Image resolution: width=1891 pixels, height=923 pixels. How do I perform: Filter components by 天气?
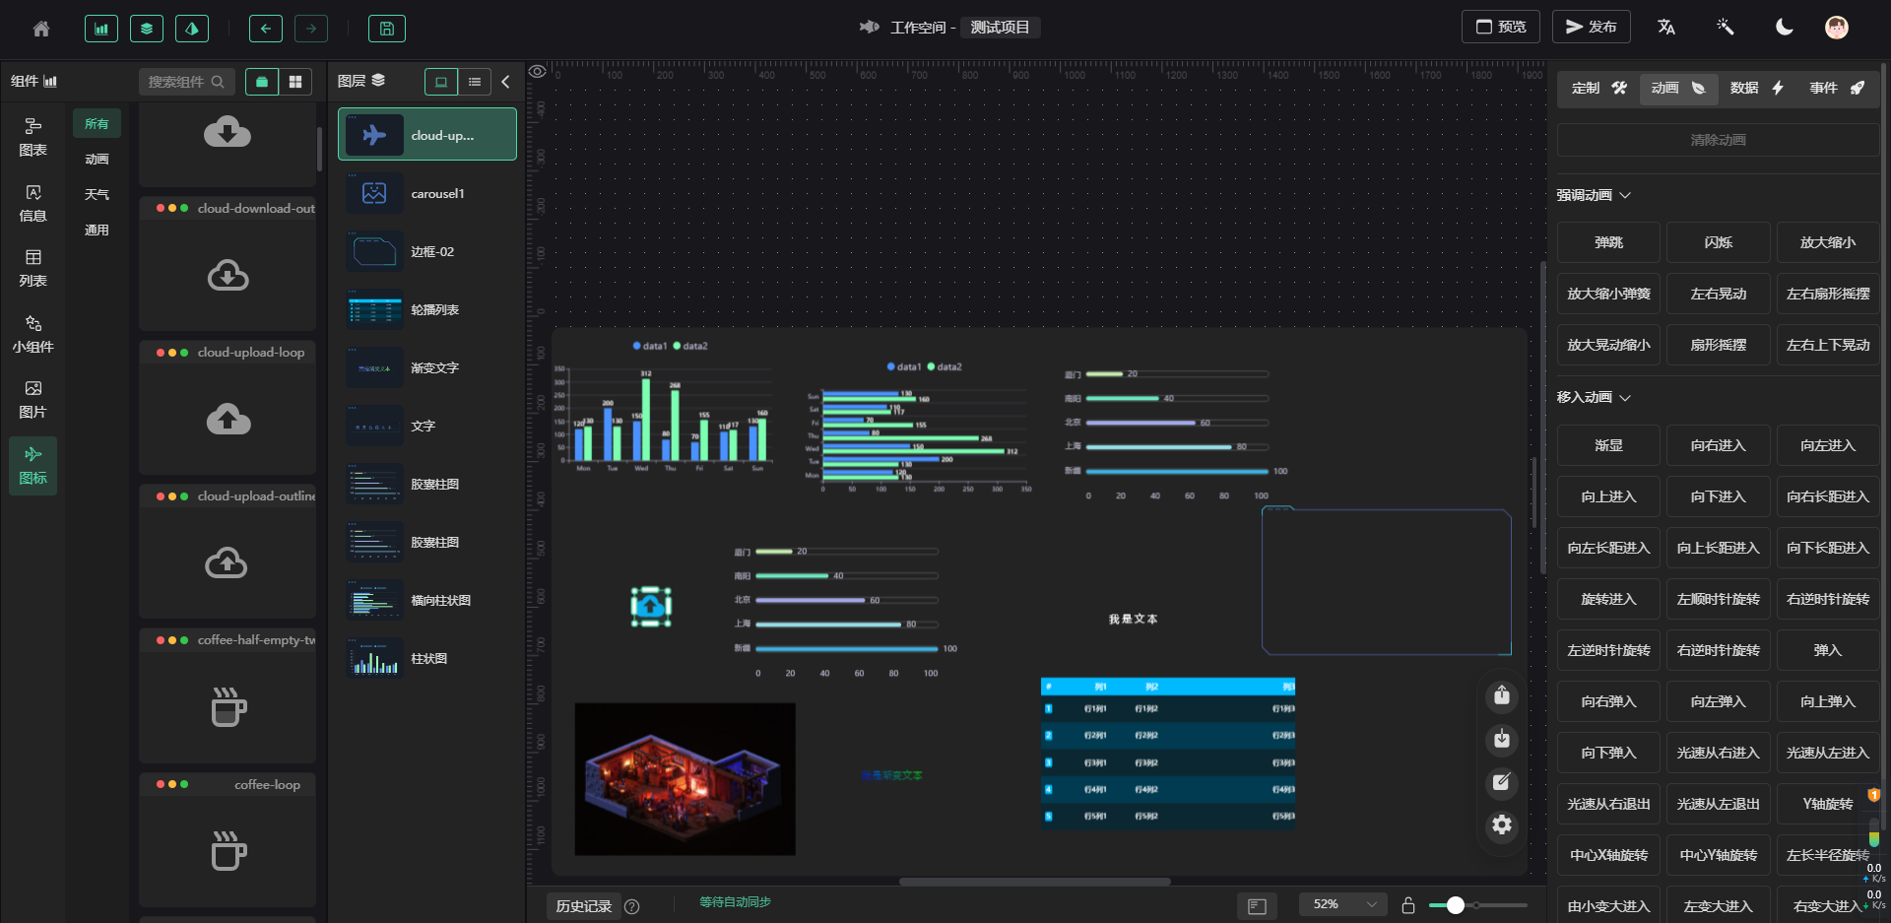(97, 194)
